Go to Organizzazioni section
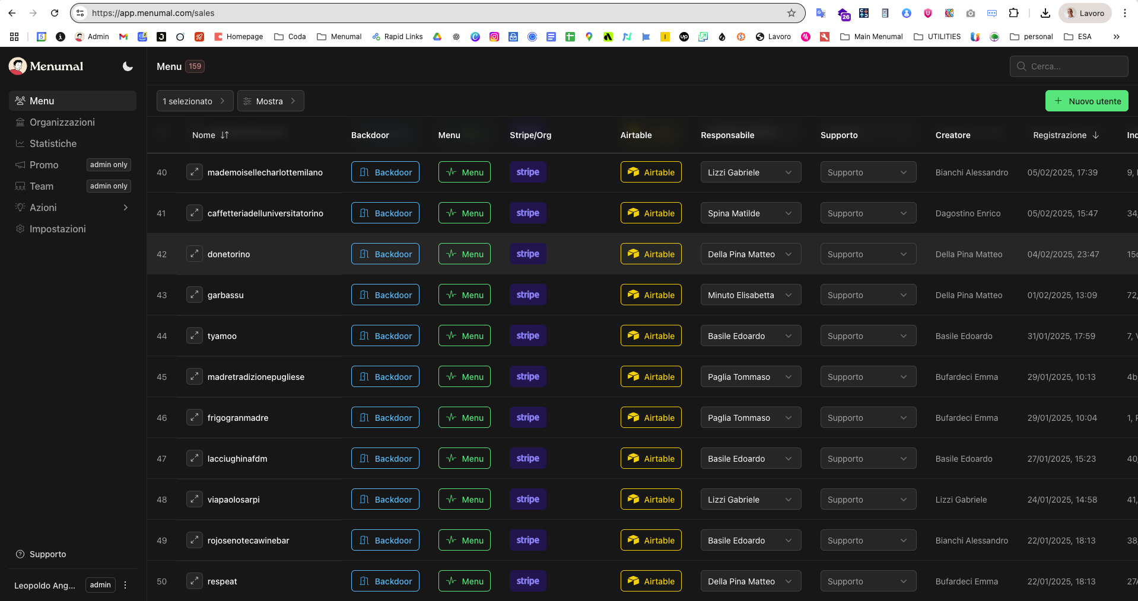This screenshot has height=601, width=1138. (x=62, y=122)
